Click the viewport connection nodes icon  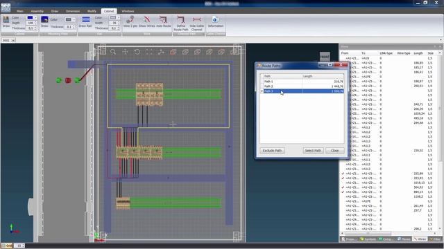(161, 52)
